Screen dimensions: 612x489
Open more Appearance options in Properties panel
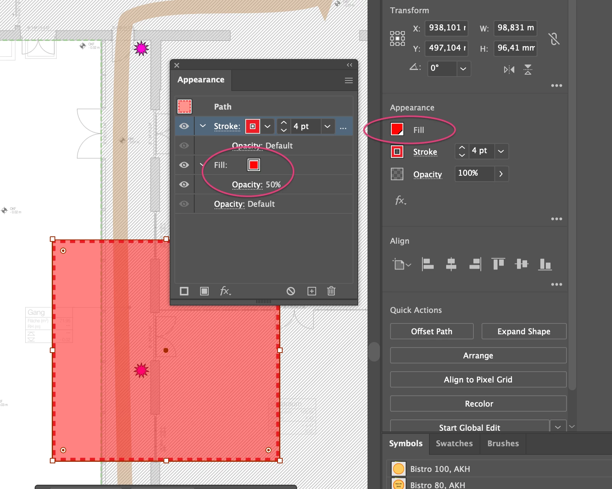(556, 219)
